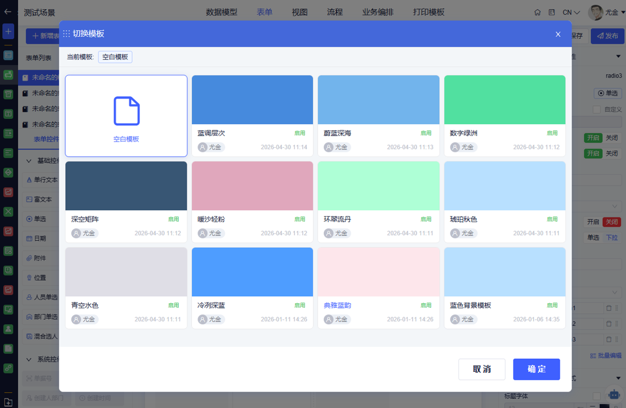Click the 确定 button

536,369
